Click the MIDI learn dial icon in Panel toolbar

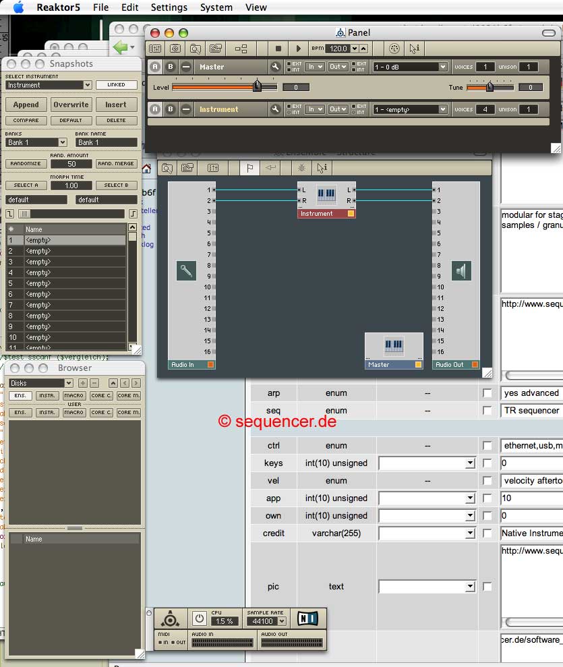click(394, 49)
